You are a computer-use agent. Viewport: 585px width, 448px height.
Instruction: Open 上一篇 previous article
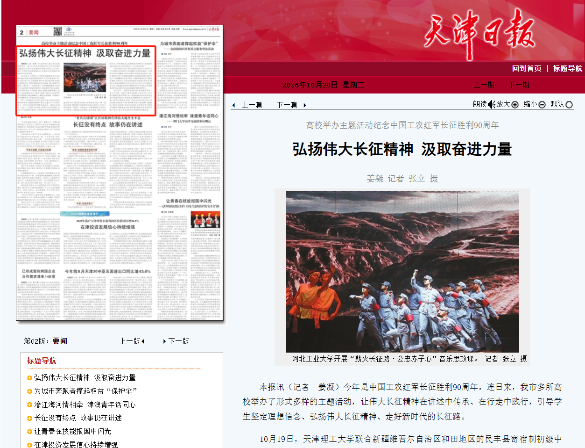252,105
